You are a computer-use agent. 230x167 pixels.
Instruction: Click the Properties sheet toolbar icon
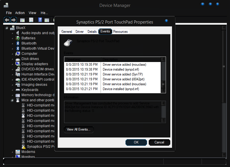(x=31, y=20)
